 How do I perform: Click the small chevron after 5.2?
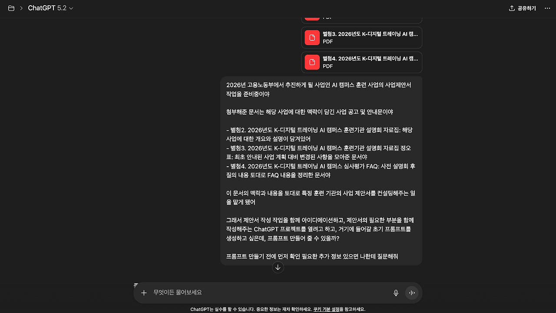[x=71, y=8]
